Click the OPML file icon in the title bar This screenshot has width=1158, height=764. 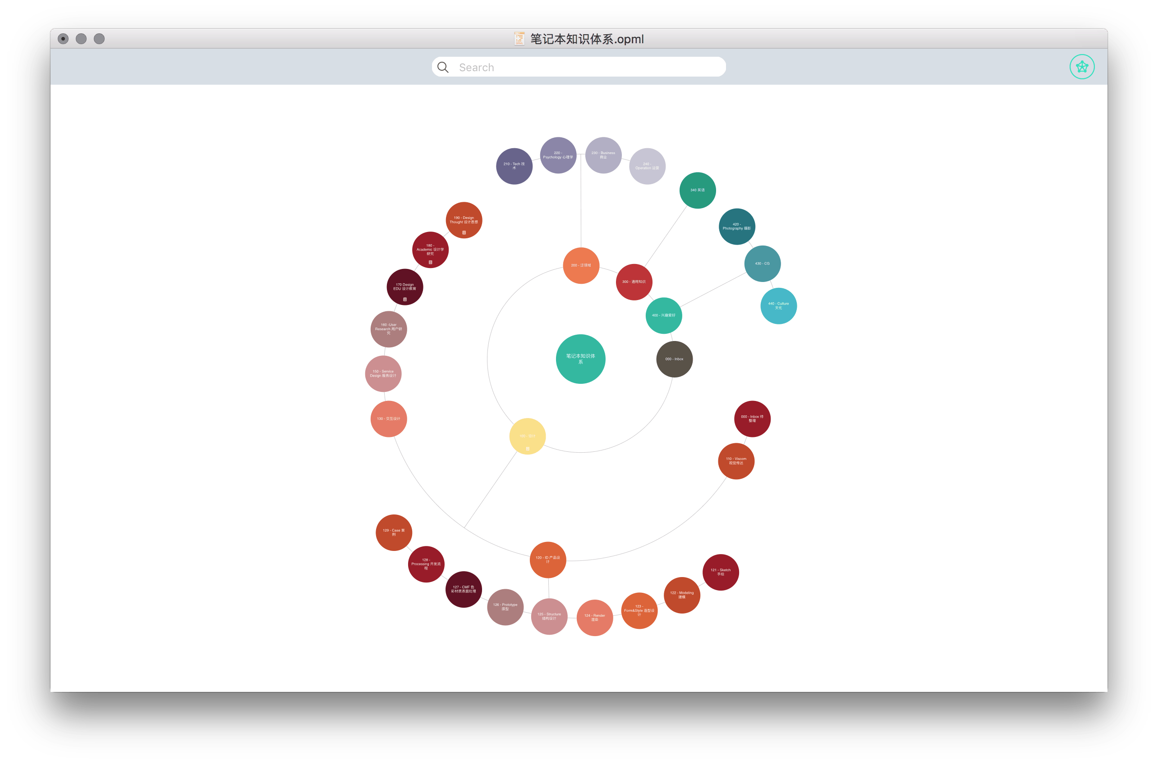(x=519, y=39)
